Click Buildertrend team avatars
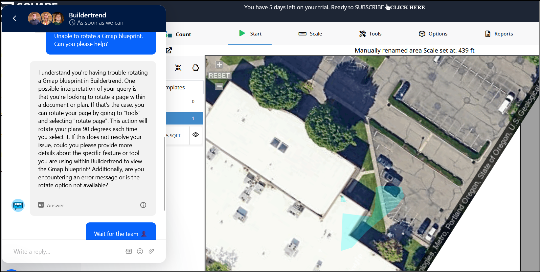This screenshot has height=272, width=540. pos(46,18)
